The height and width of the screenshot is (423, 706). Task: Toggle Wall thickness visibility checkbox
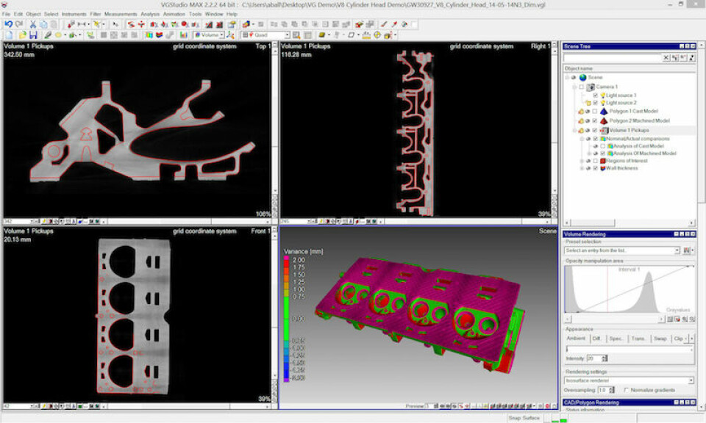[595, 168]
